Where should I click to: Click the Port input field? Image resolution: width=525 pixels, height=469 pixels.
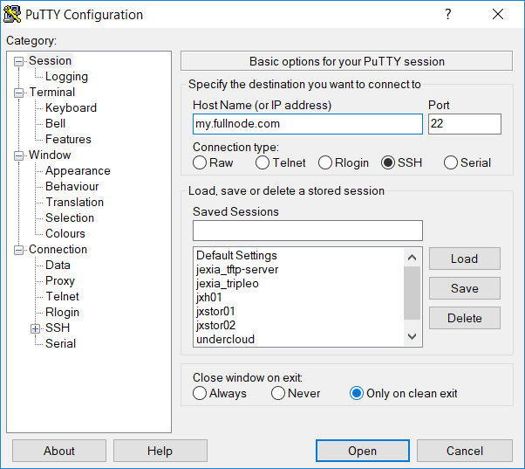point(465,124)
